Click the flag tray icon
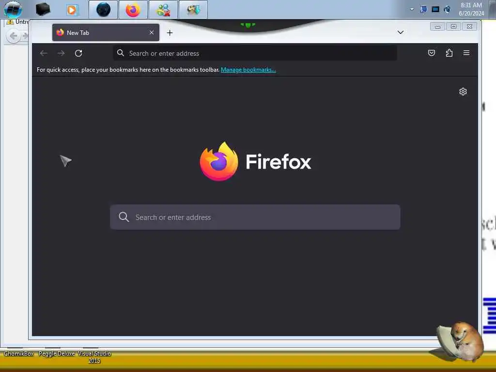This screenshot has width=496, height=372. 423,9
